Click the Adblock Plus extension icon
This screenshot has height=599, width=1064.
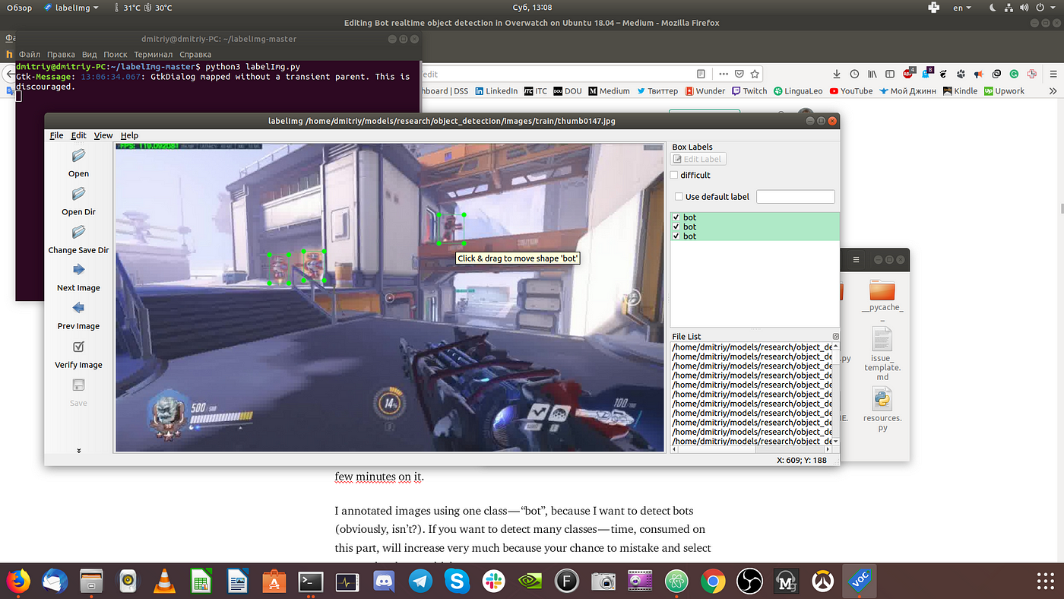(x=909, y=74)
